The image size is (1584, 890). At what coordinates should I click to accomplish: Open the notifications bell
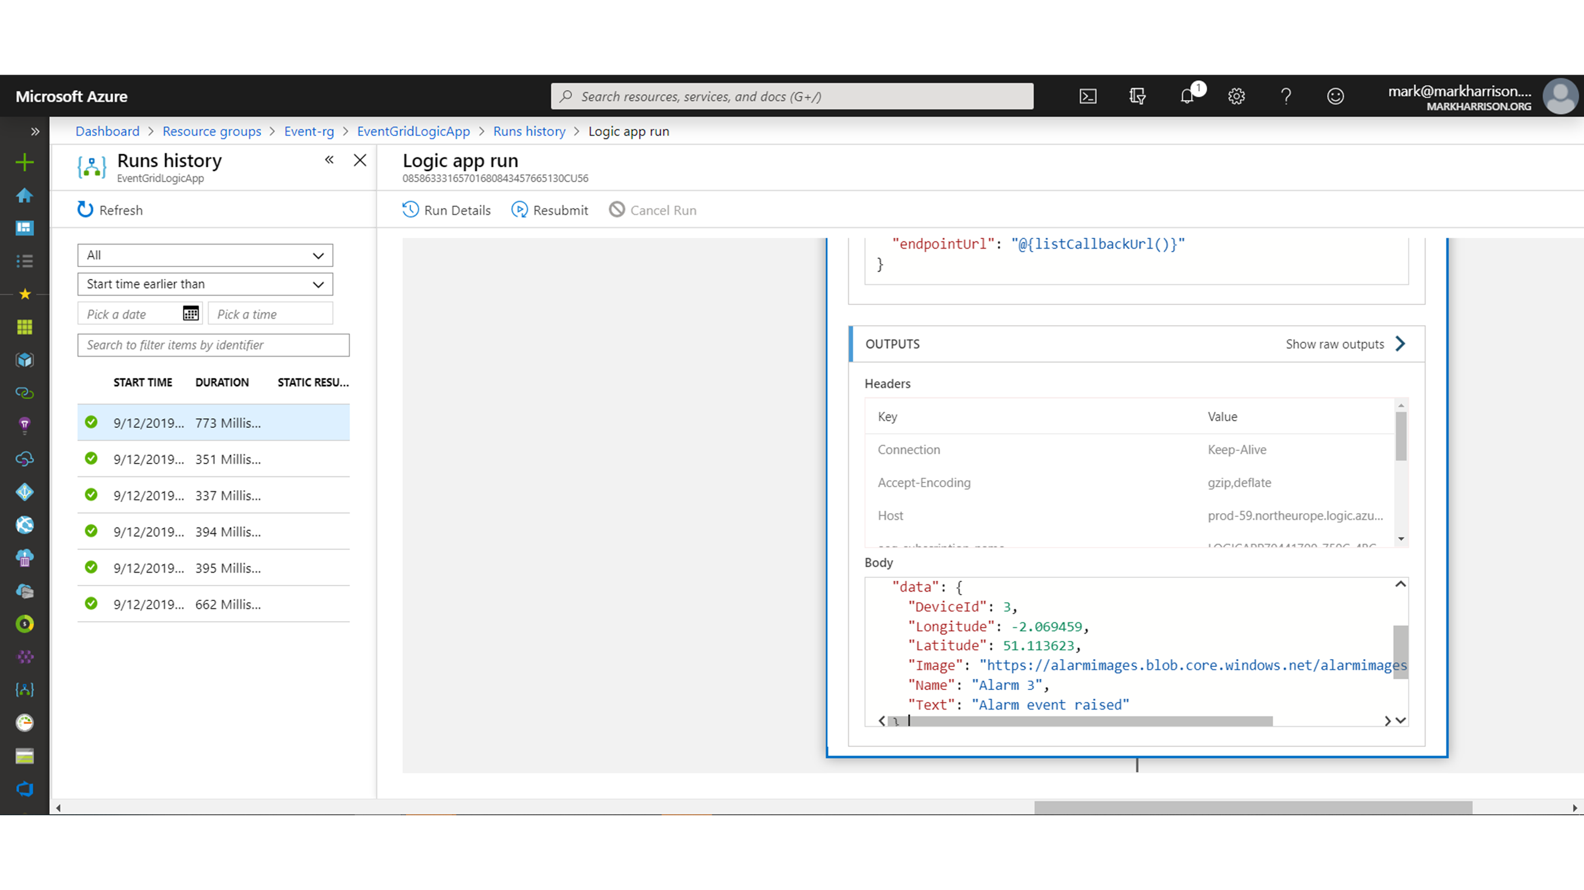coord(1187,97)
